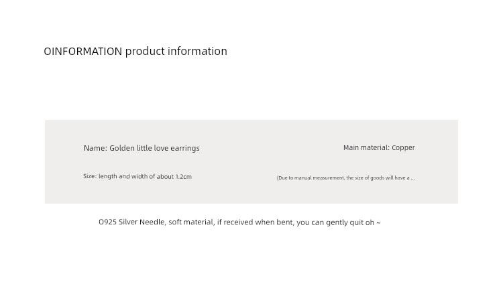The height and width of the screenshot is (282, 503).
Task: Click the 'Size:' label
Action: (90, 176)
